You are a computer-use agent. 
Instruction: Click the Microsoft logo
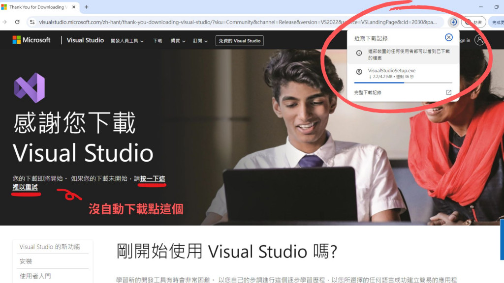[x=31, y=40]
